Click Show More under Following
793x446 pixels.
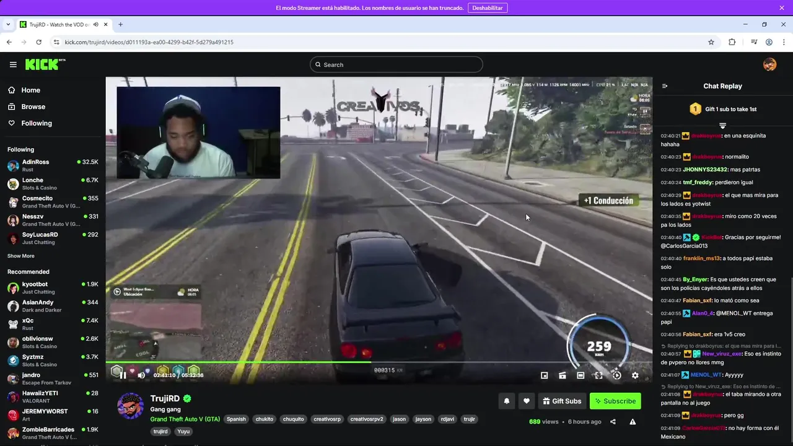pos(21,256)
